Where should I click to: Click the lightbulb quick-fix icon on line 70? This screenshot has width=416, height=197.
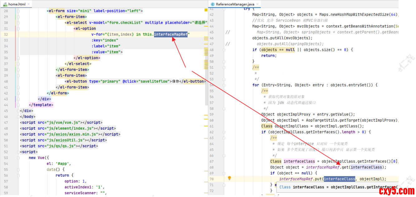point(230,178)
